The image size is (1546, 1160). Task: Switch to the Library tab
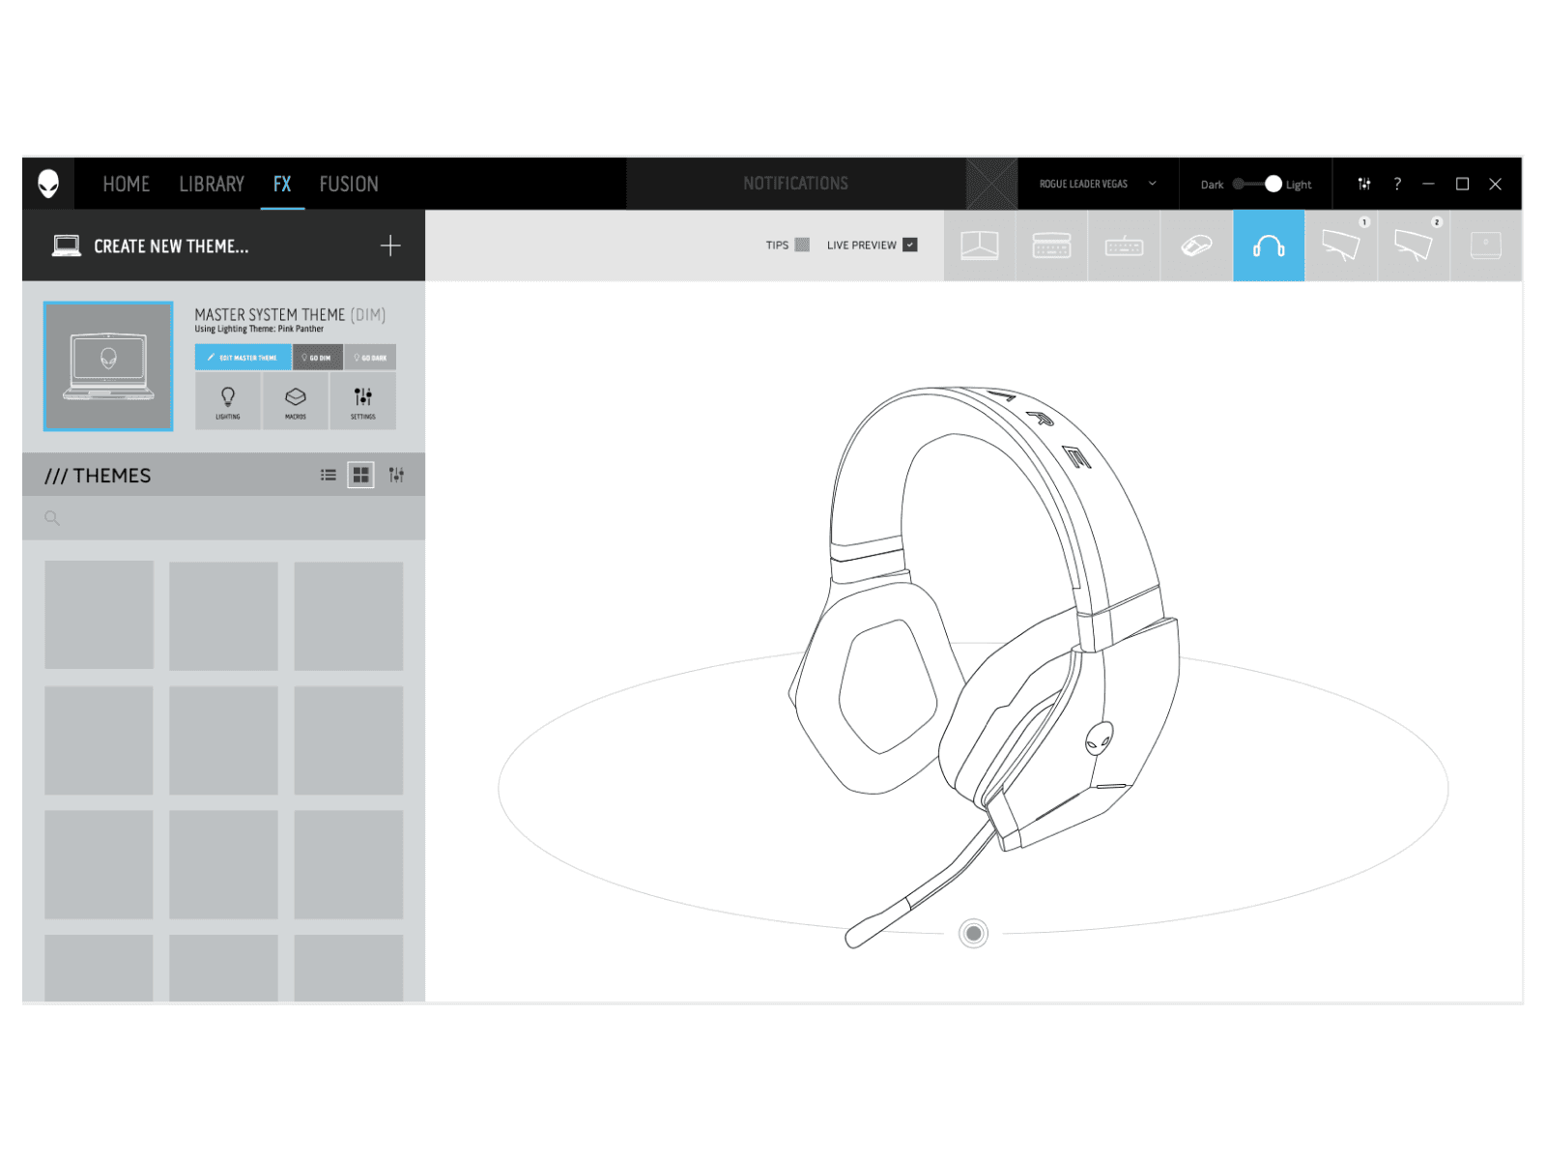(x=211, y=184)
